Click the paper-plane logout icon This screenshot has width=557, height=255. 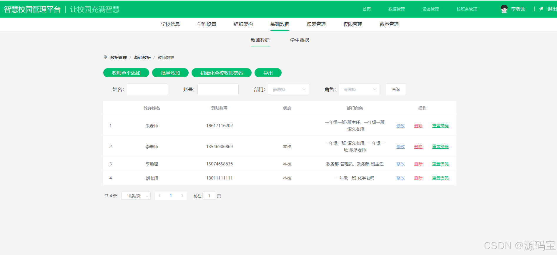[x=541, y=9]
